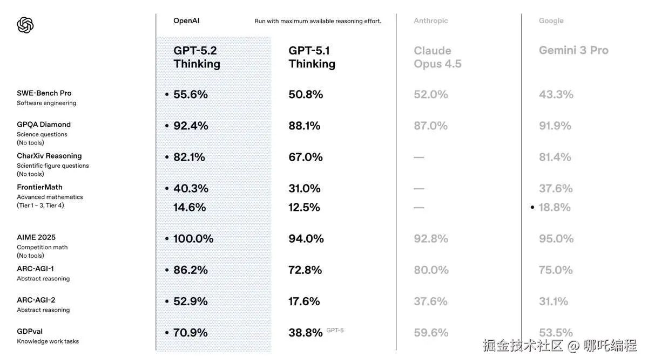Click the 100.0% AIME score
The height and width of the screenshot is (364, 648).
click(193, 239)
